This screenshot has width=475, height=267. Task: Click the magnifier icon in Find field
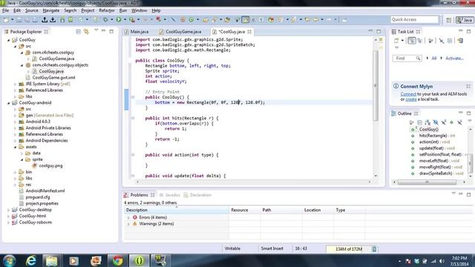tap(418, 58)
